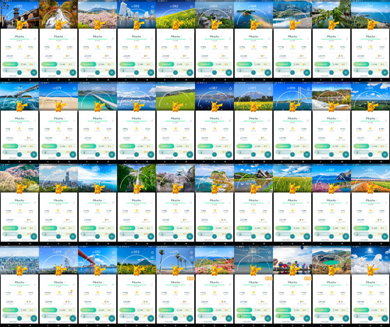Viewport: 390px width, 327px height.
Task: Close the azalea flower coast Pikachu card
Action: (x=214, y=318)
